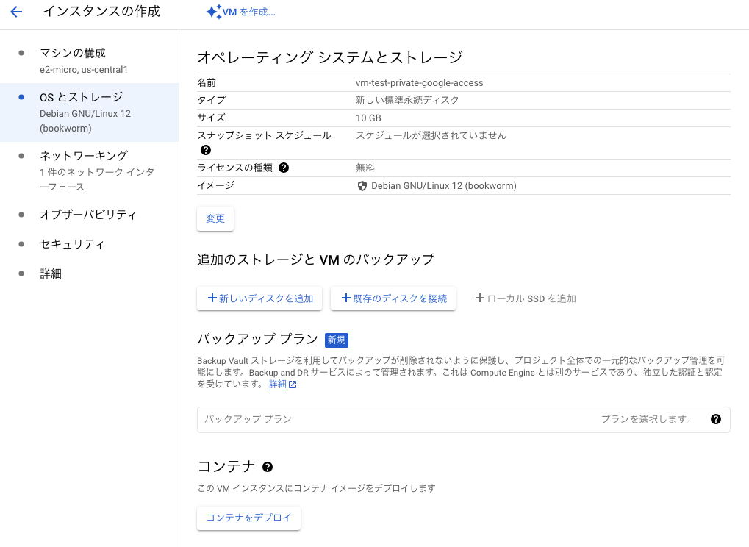Select マシンの構成 in the sidebar
This screenshot has height=547, width=749.
coord(90,61)
